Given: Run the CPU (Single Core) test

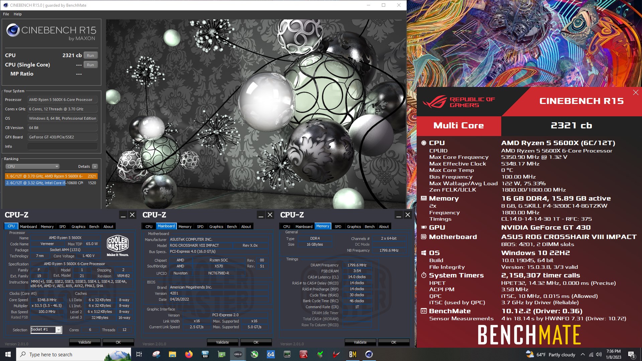Looking at the screenshot, I should tap(90, 65).
